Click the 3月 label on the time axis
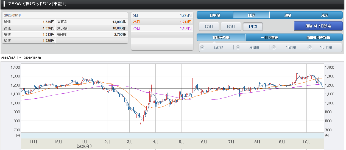Viewport: 346px width, 150px height. click(130, 141)
